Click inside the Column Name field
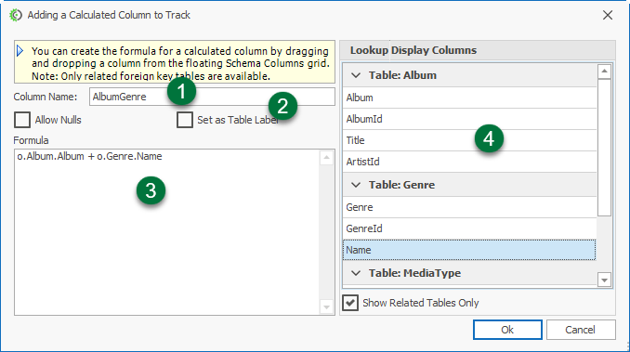Image resolution: width=630 pixels, height=352 pixels. click(x=212, y=97)
